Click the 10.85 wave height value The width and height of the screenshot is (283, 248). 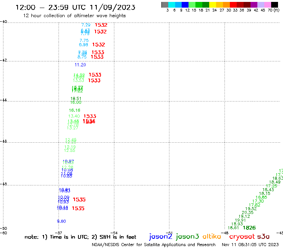(67, 176)
